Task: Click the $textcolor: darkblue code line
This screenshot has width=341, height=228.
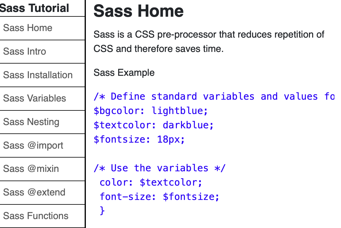Action: pos(154,125)
